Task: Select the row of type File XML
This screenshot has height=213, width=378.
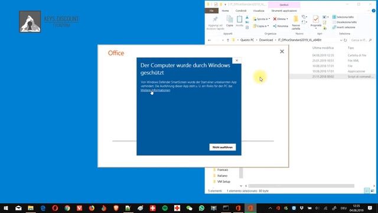Action: coord(333,60)
